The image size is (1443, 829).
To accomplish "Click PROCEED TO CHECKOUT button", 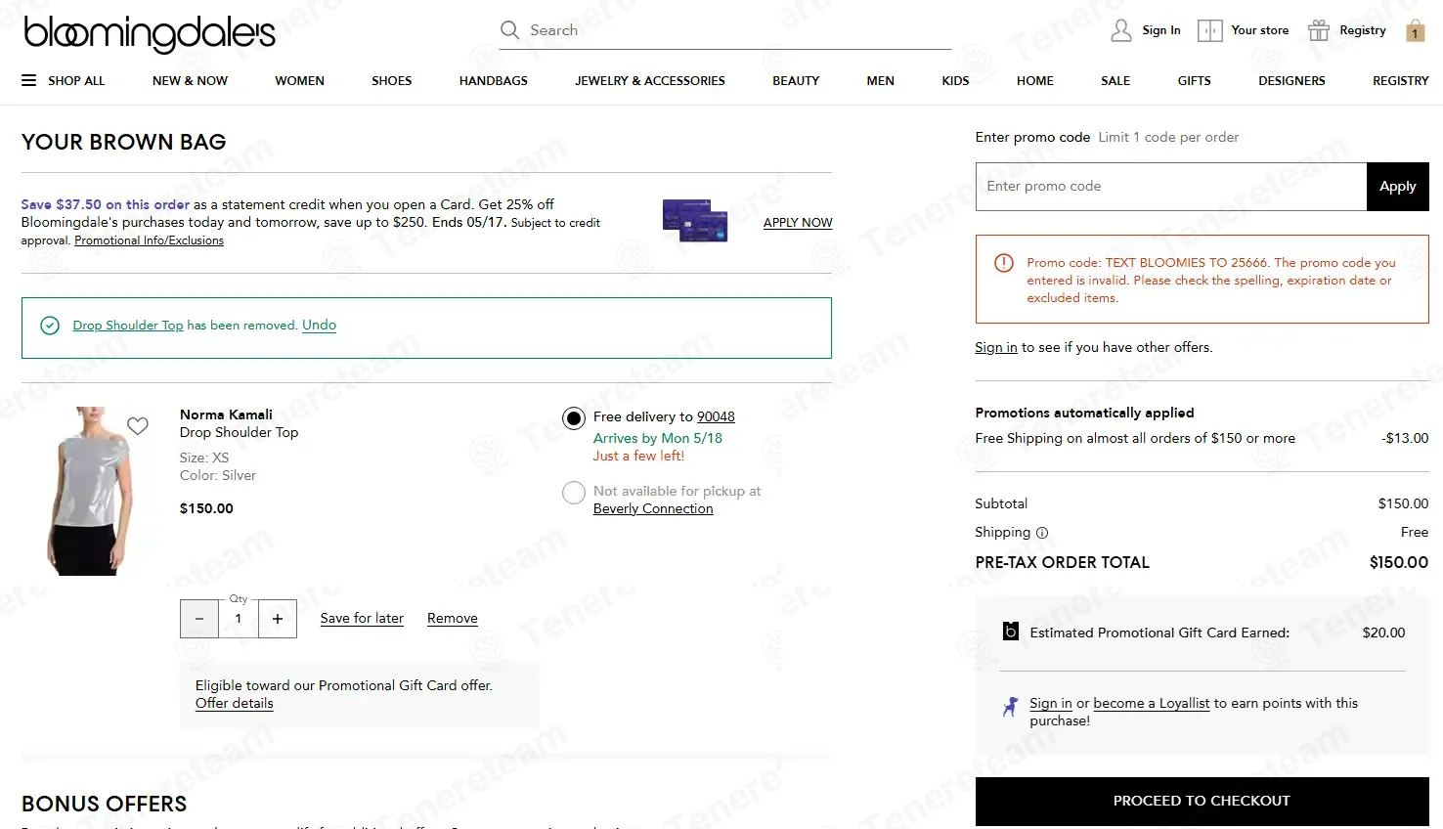I will (x=1202, y=801).
